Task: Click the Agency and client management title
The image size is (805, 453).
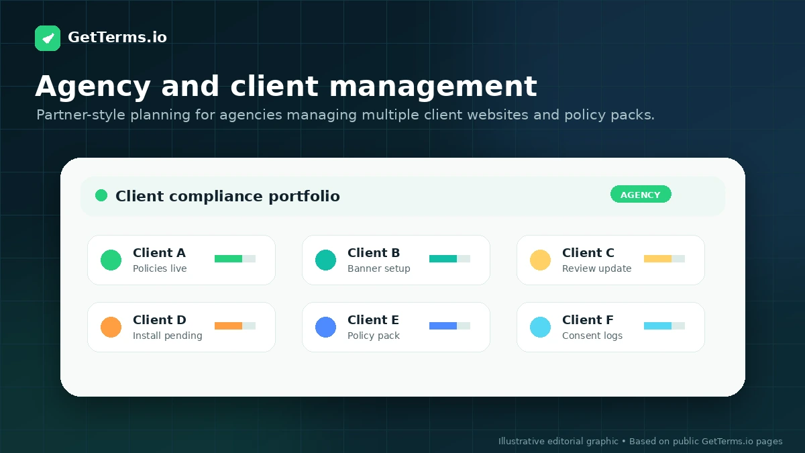Action: 286,87
